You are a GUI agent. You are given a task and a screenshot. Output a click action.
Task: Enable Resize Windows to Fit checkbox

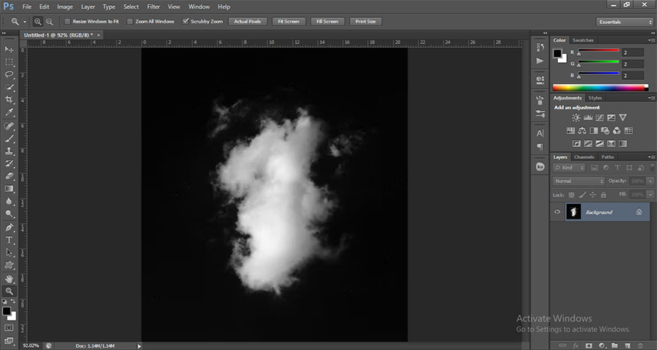coord(68,21)
